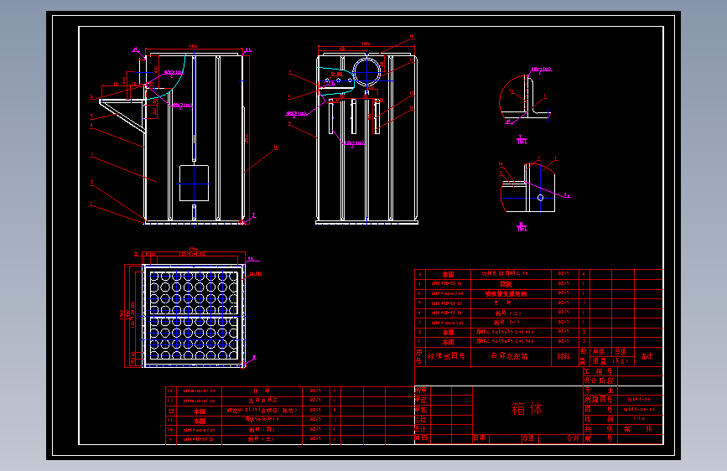This screenshot has width=727, height=471.
Task: Click the circular opening in side elevation
Action: point(366,72)
